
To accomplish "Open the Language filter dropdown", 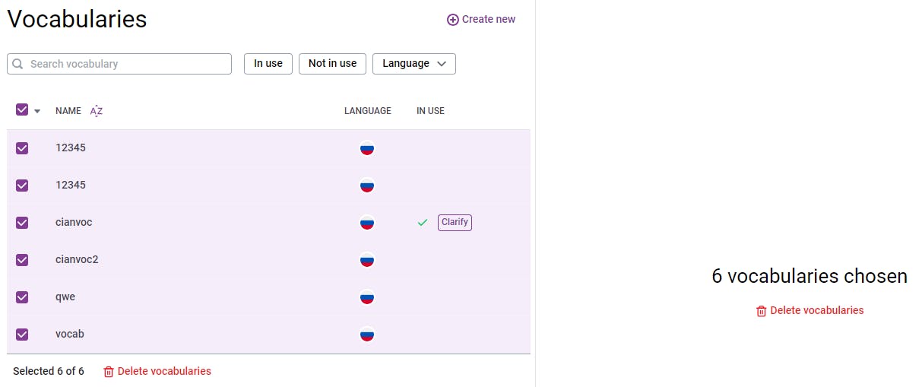I will tap(413, 64).
